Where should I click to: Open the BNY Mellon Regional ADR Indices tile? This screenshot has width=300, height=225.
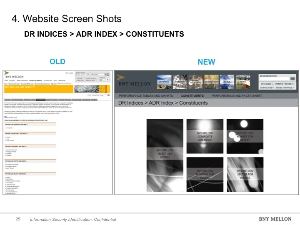[205, 175]
